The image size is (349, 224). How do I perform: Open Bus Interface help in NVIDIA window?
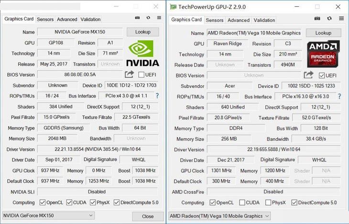pos(157,96)
